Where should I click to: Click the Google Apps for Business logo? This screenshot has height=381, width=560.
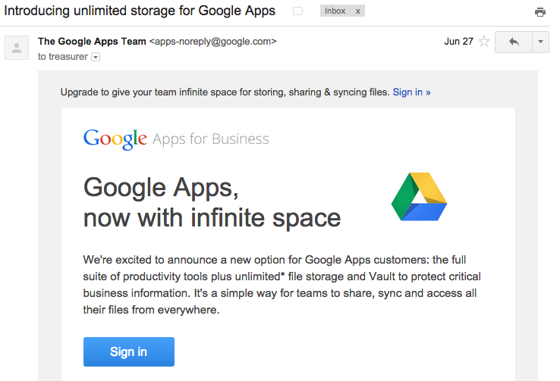click(x=176, y=139)
